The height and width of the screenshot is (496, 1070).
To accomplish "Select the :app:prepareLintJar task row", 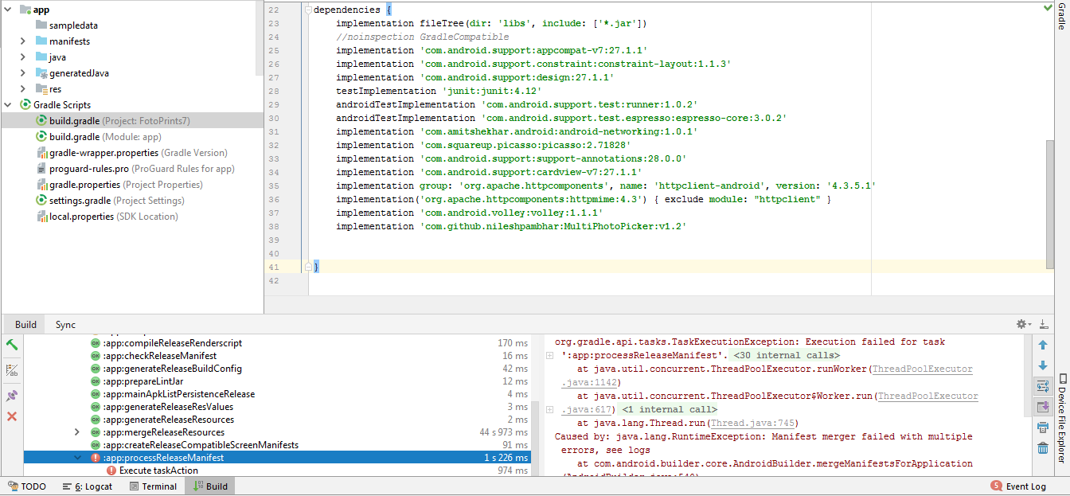I will [x=277, y=381].
